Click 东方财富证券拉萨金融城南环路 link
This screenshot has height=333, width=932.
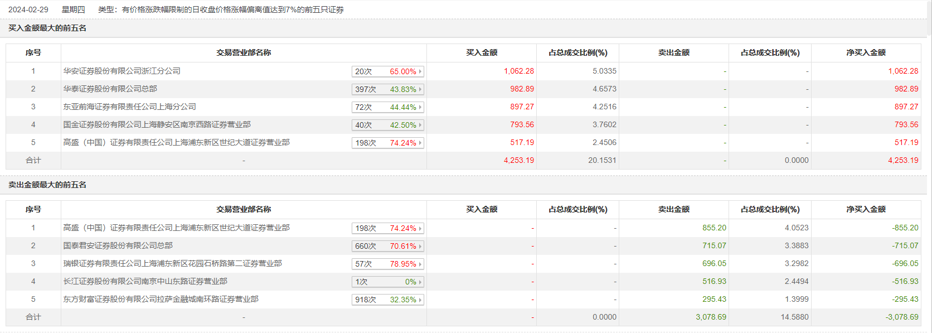tap(161, 300)
